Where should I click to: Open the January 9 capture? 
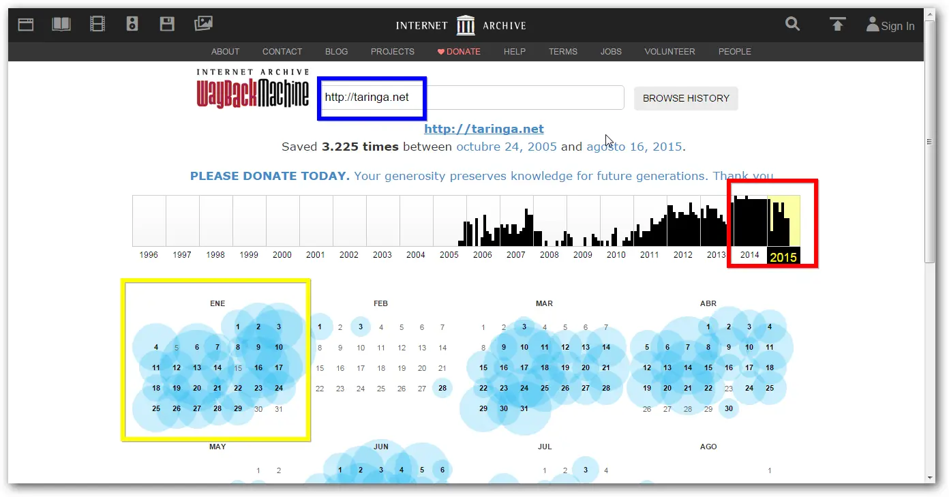258,348
